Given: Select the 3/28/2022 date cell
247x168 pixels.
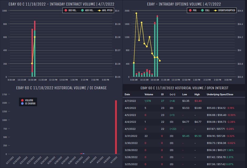Looking at the screenshot, I should pyautogui.click(x=131, y=157).
